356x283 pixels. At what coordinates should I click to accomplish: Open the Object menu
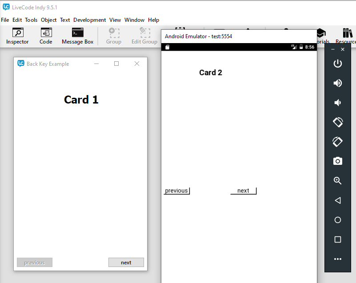click(48, 20)
